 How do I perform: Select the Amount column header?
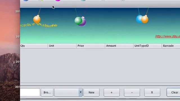pos(119,46)
